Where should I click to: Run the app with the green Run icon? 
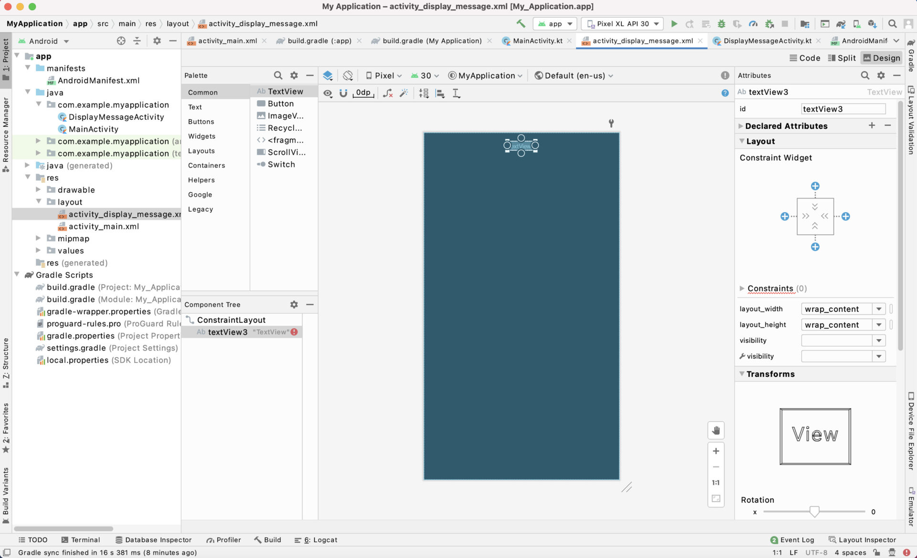[674, 23]
